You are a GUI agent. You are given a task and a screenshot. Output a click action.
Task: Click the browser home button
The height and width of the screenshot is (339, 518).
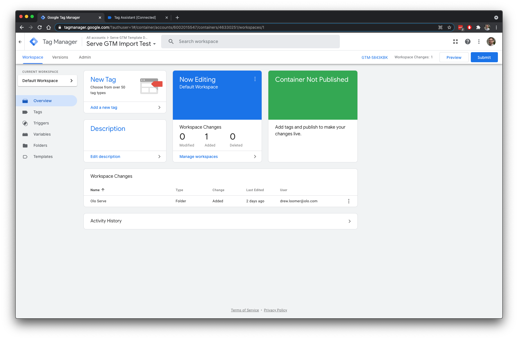coord(49,27)
